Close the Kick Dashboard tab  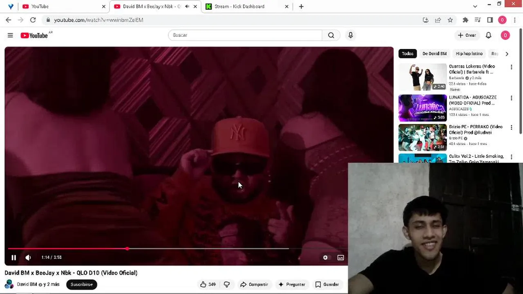click(x=286, y=6)
